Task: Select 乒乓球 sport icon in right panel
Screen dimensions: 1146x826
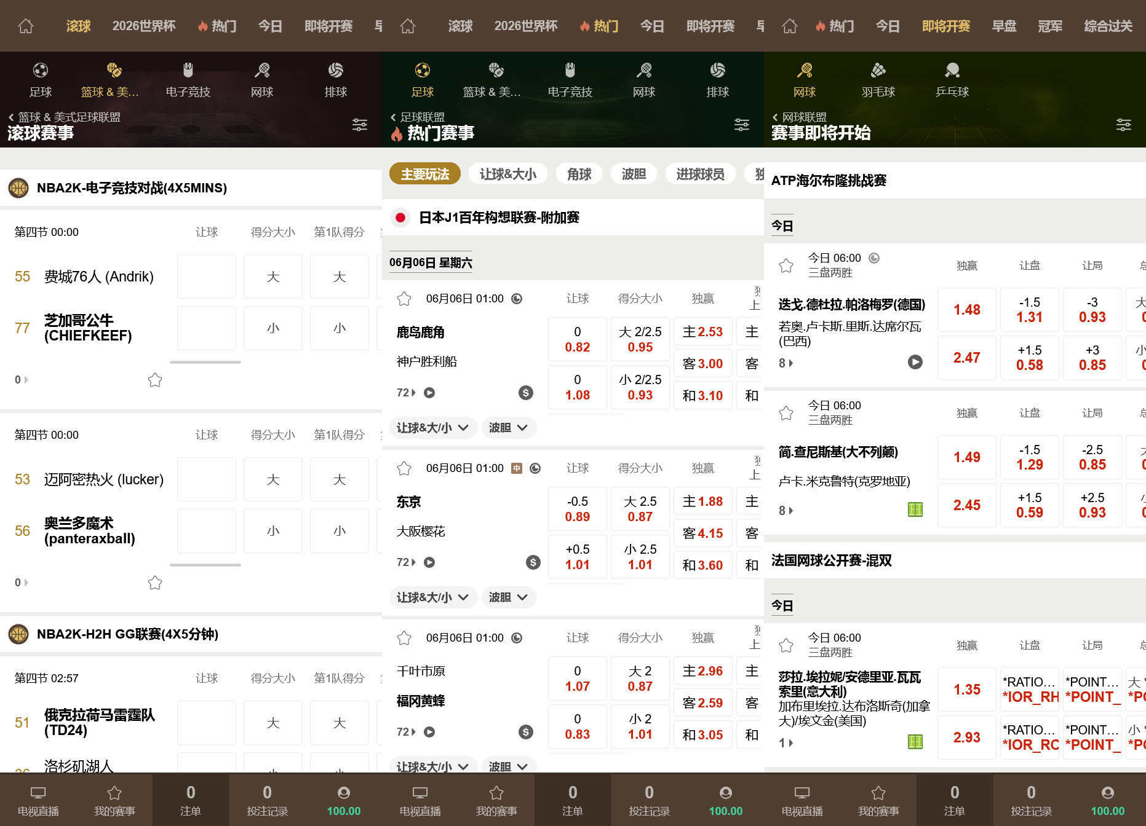Action: coord(952,80)
